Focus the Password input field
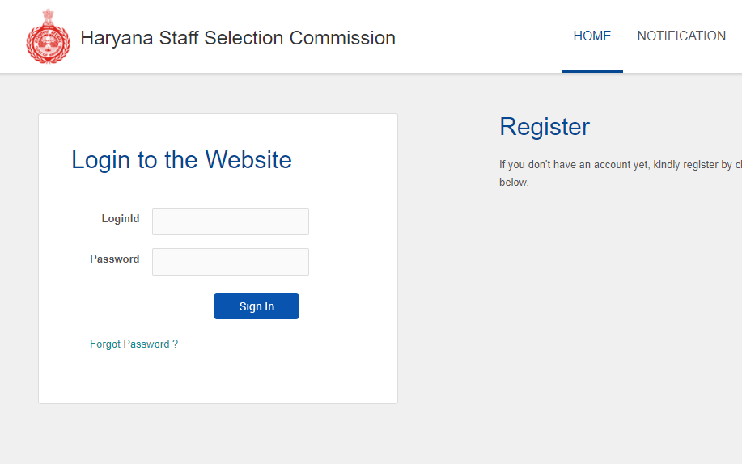 (x=231, y=262)
